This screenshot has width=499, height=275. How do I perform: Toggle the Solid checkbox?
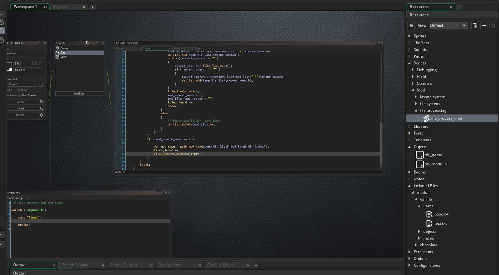19,90
